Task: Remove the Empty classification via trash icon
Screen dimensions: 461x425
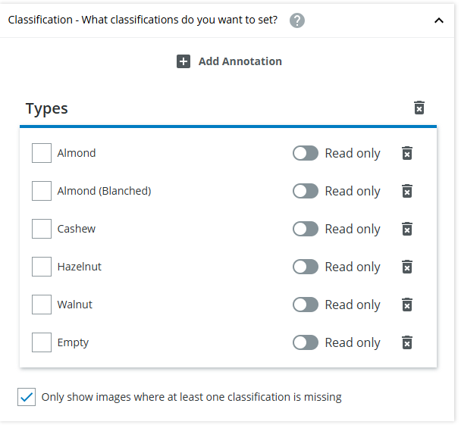Action: click(407, 342)
